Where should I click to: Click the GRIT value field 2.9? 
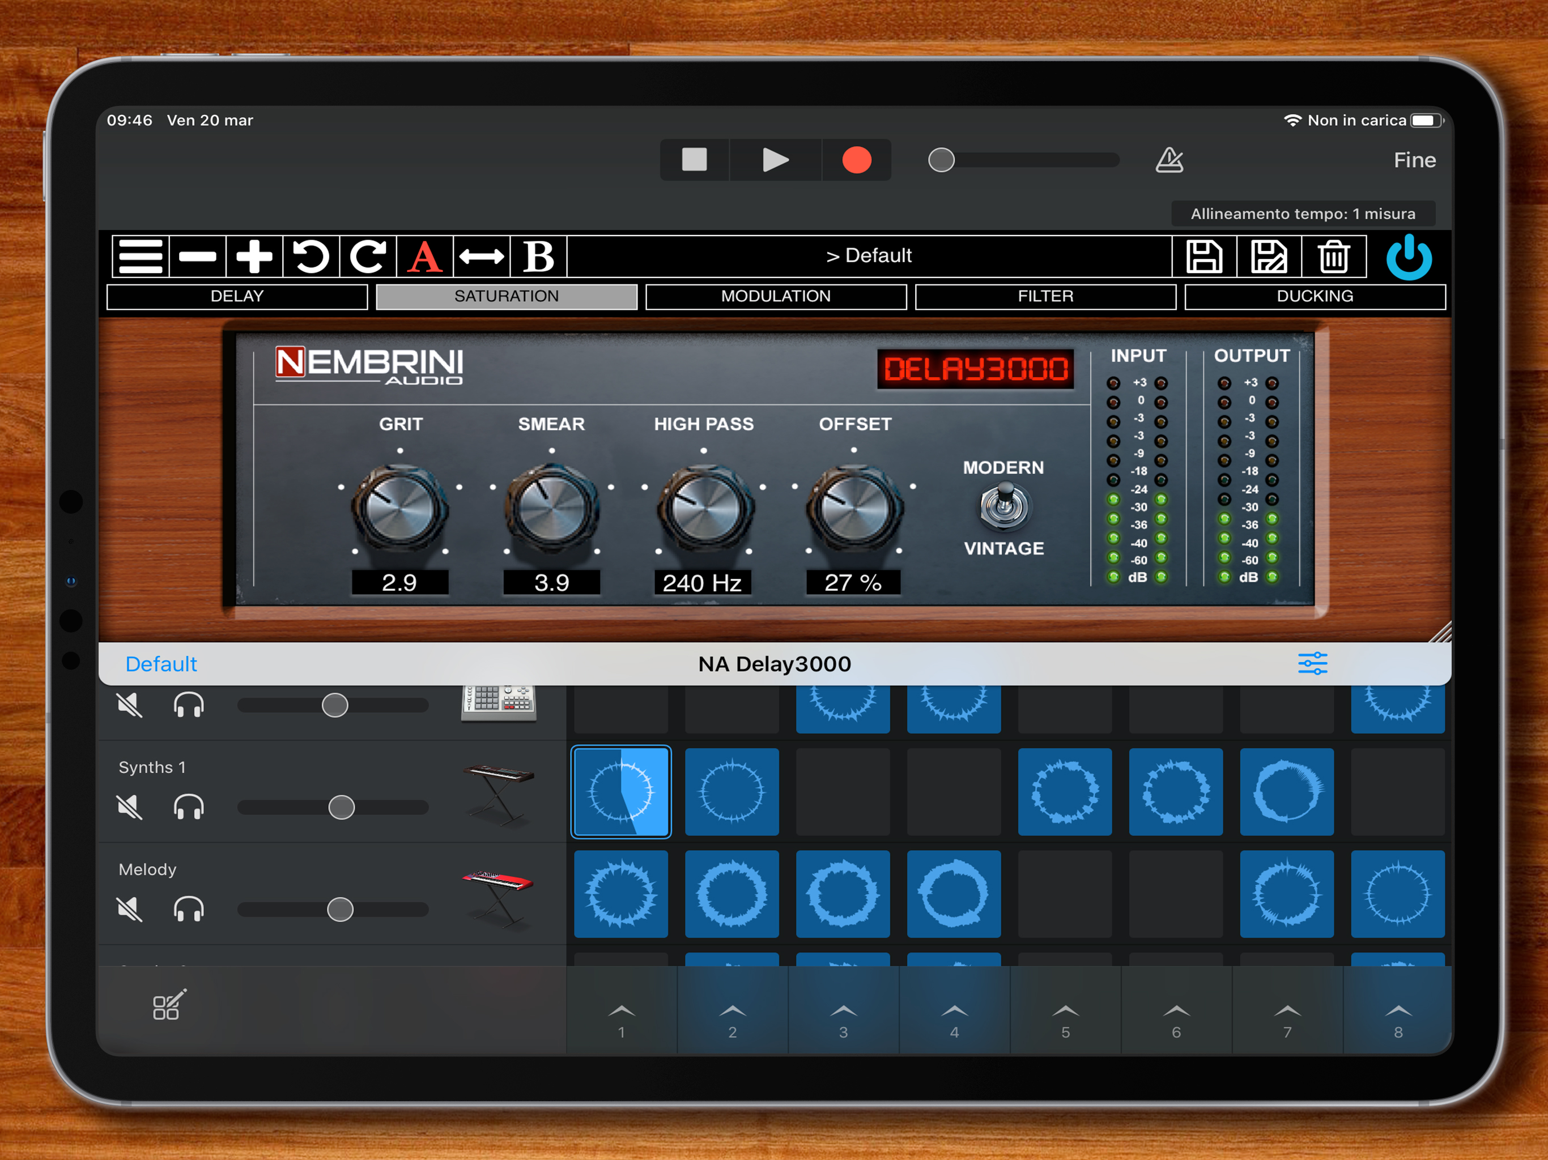tap(399, 582)
